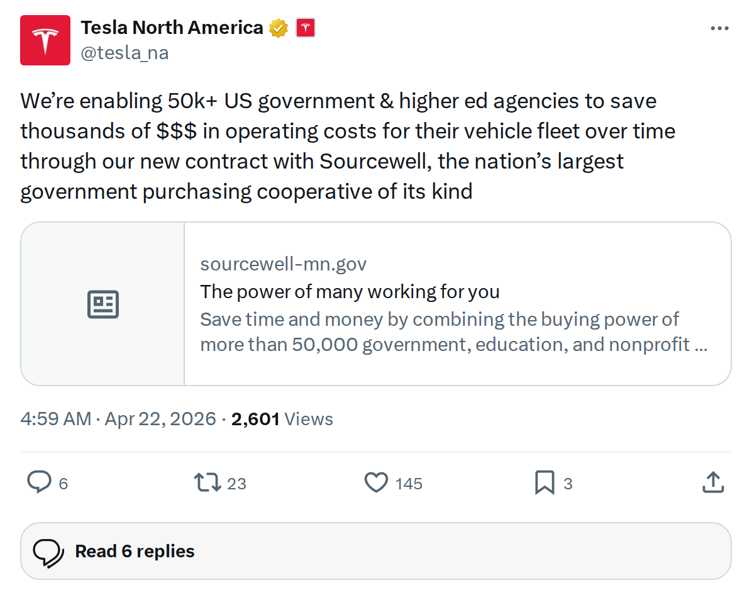Viewport: 752px width, 590px height.
Task: Click the like count showing 145
Action: [407, 483]
